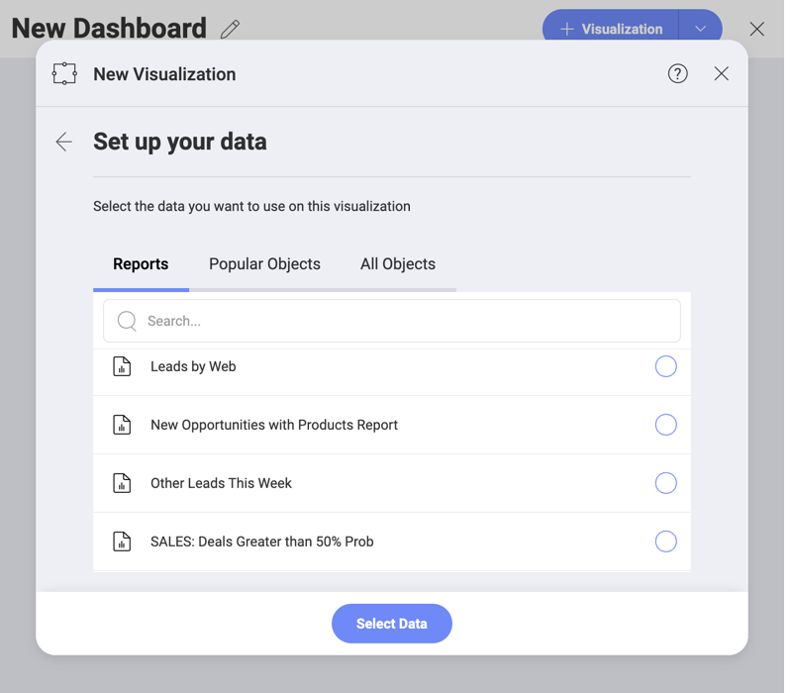Click the report icon for New Opportunities with Products

[122, 425]
